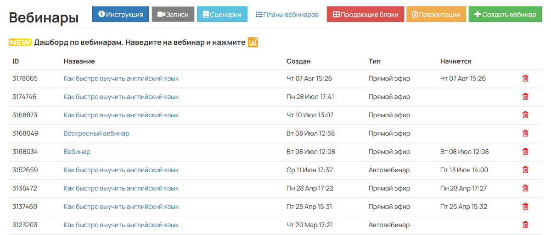The image size is (551, 235).
Task: Open webinar title in row 3137460
Action: [121, 207]
